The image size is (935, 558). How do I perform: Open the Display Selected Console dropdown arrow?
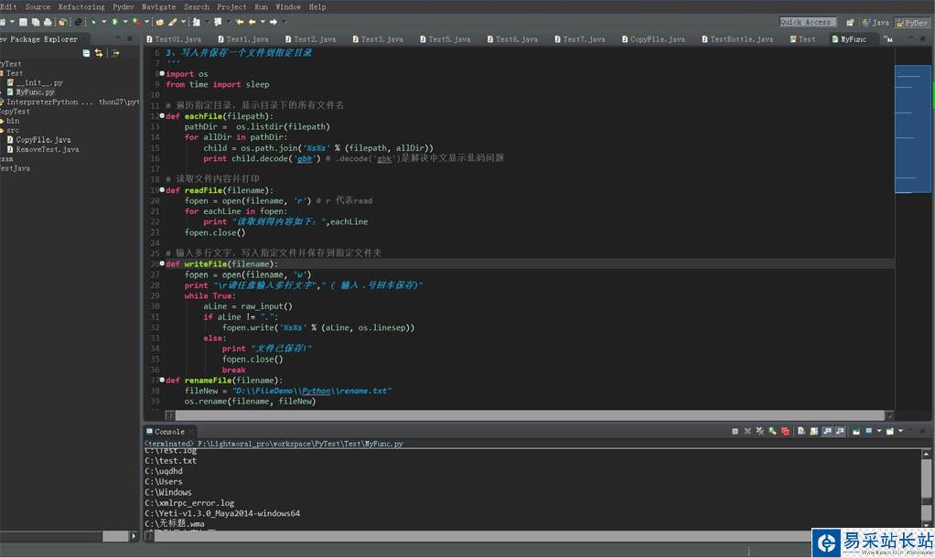click(879, 431)
